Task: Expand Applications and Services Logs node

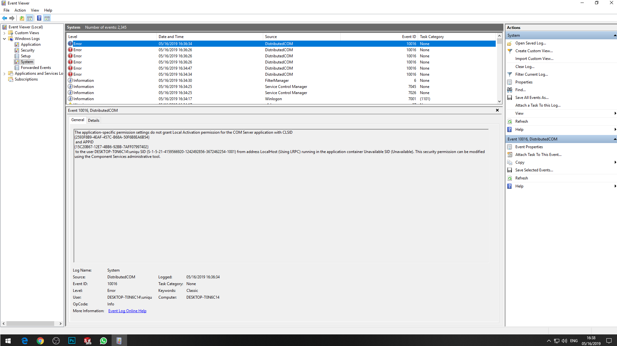Action: pos(4,73)
